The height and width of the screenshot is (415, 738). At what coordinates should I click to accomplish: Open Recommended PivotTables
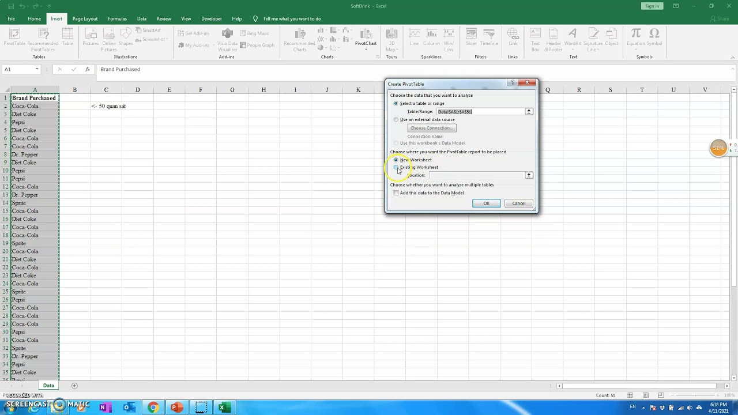pos(43,40)
